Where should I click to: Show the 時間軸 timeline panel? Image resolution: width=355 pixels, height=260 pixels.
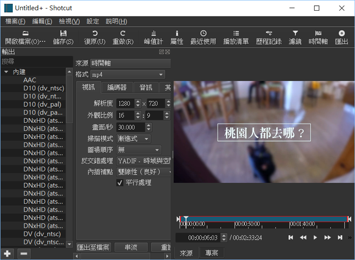click(318, 33)
